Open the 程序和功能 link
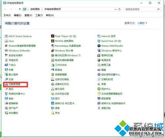This screenshot has width=165, height=138. [x=107, y=55]
